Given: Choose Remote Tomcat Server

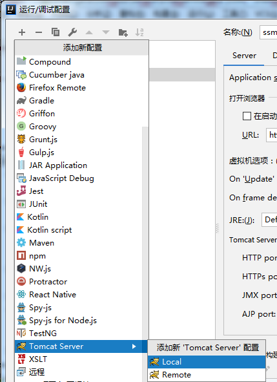Looking at the screenshot, I should point(207,374).
